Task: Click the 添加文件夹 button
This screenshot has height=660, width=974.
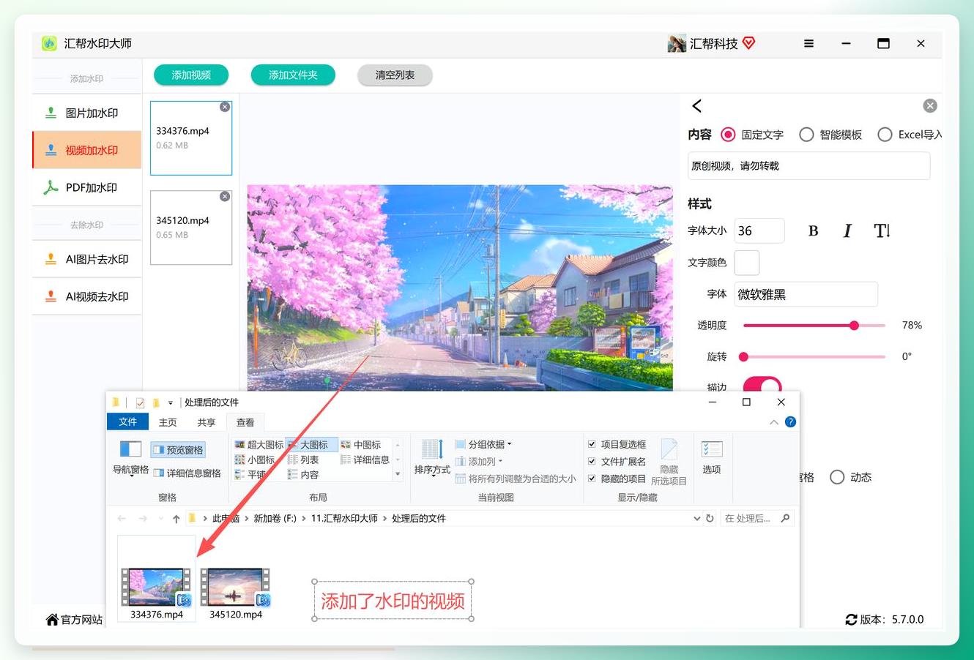Action: point(293,75)
